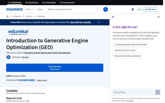Select 'How do I know if I'm ready?' prompt
This screenshot has width=165, height=103.
(x=125, y=50)
